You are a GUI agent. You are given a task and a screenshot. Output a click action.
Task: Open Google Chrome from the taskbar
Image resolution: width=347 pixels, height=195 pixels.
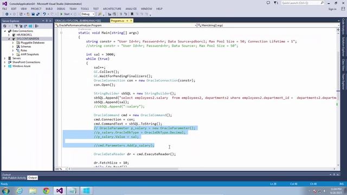[46, 191]
